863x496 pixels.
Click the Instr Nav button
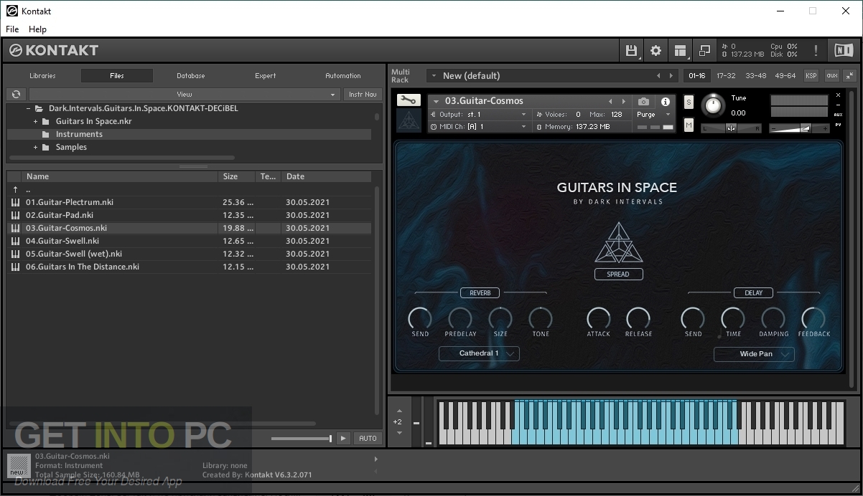(363, 94)
